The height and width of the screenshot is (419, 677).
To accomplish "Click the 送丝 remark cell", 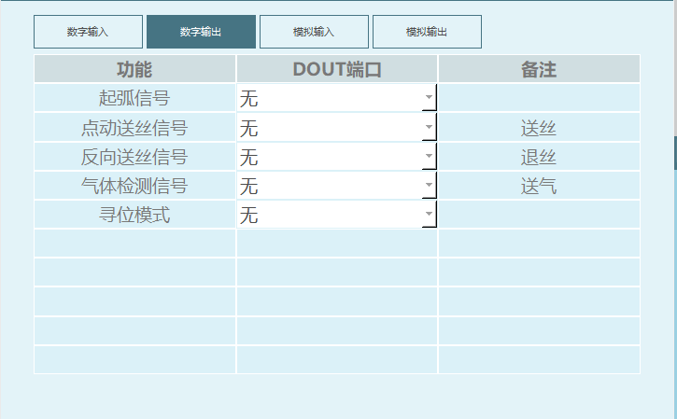I will click(x=539, y=127).
